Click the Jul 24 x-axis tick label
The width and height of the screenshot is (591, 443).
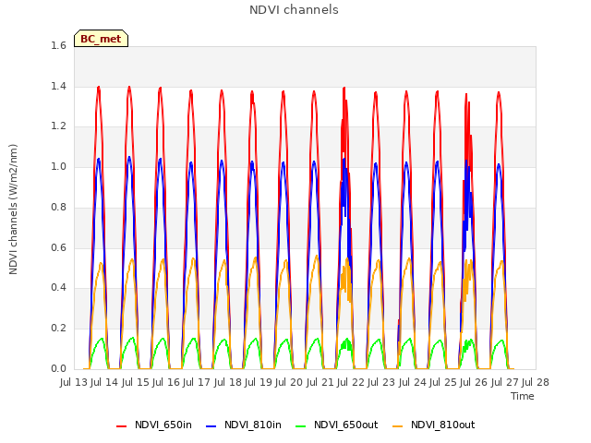coord(413,382)
